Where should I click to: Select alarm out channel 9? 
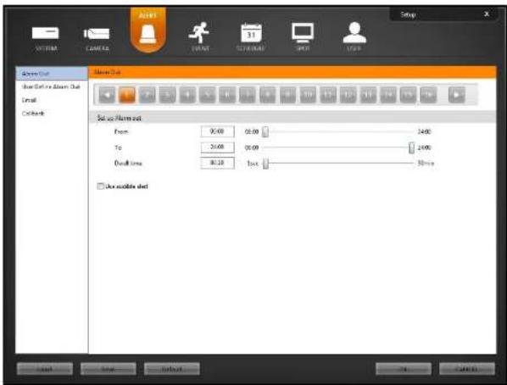tap(287, 95)
